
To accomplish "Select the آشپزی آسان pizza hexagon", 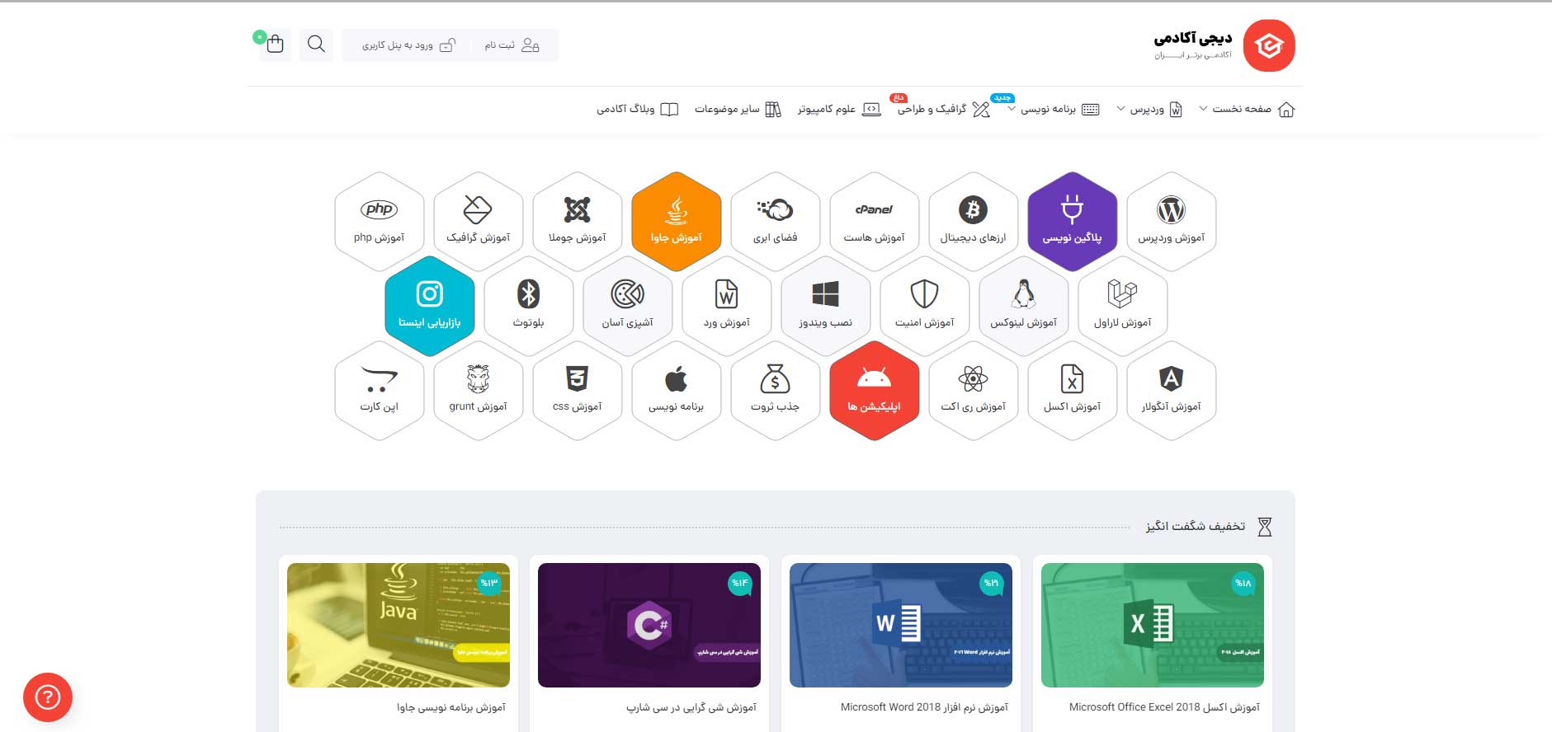I will point(627,306).
